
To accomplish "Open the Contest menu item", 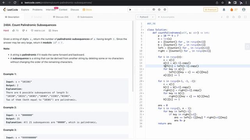I will (63, 10).
